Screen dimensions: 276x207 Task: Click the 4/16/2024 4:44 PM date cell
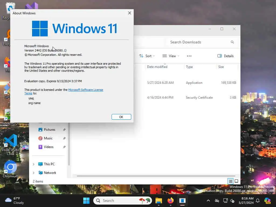coord(160,98)
